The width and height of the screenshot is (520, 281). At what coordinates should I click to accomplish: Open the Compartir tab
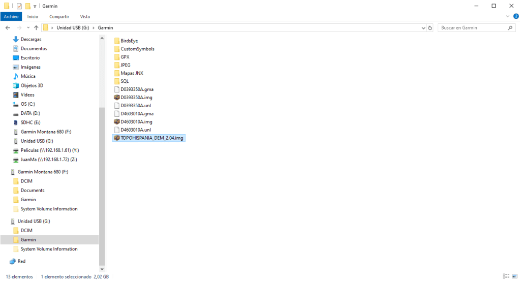[59, 17]
